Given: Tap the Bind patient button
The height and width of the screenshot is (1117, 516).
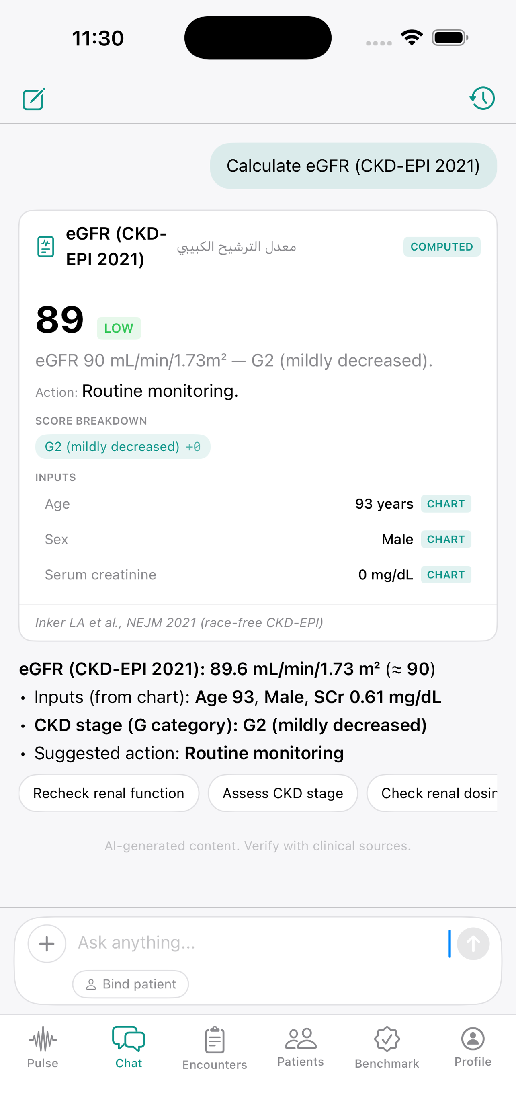Looking at the screenshot, I should point(131,984).
